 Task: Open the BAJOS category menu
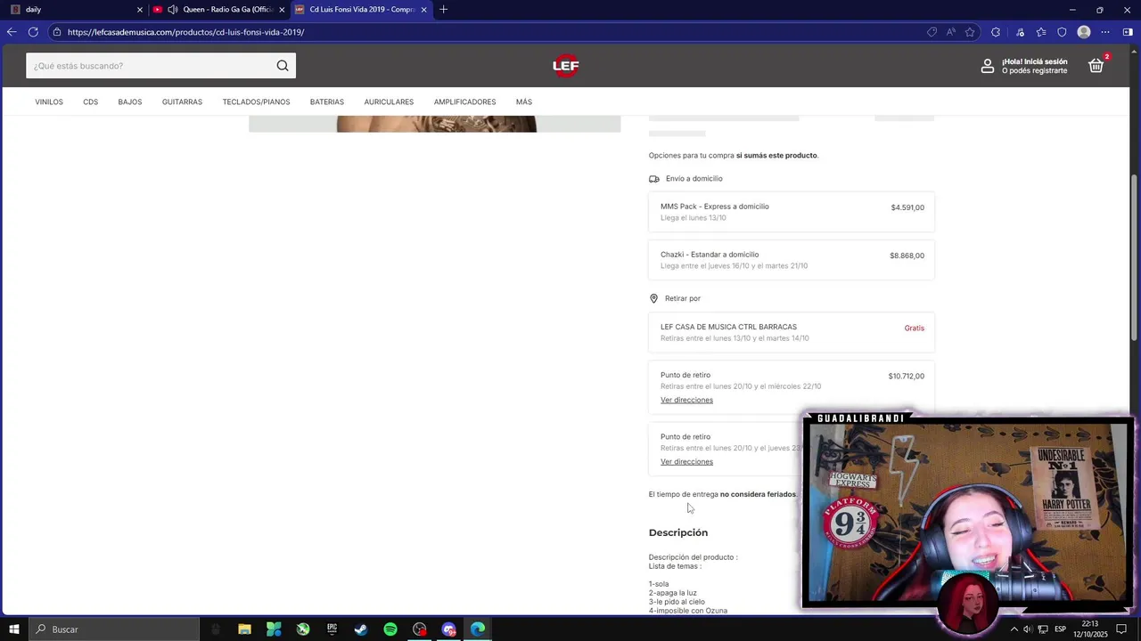tap(130, 102)
